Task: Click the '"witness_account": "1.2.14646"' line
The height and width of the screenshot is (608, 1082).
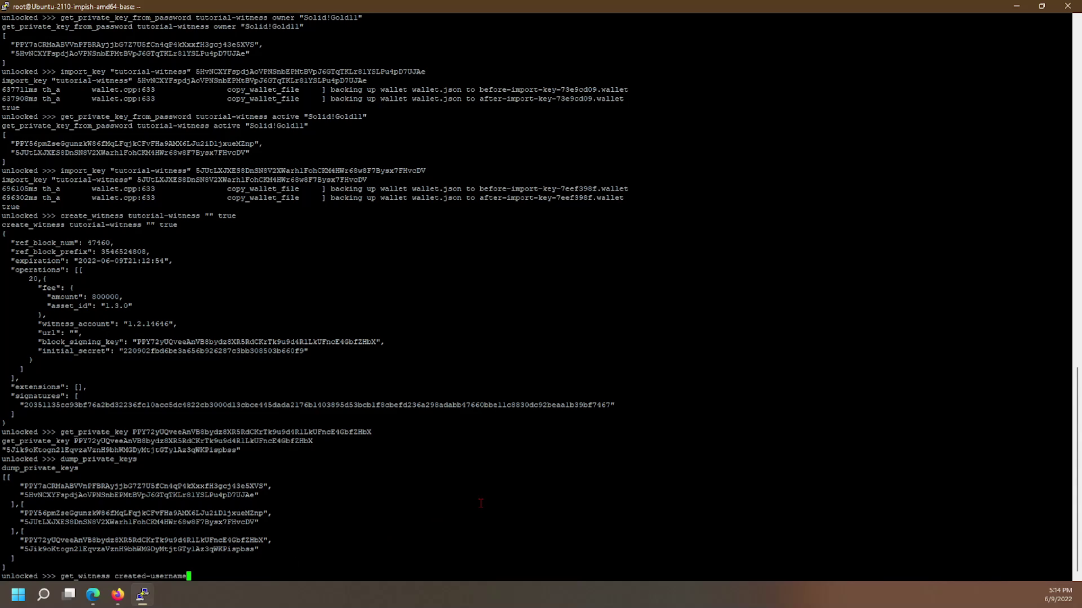Action: point(108,324)
